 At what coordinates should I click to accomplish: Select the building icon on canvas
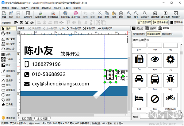110,75
